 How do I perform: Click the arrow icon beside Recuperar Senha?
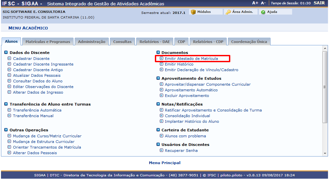click(162, 151)
